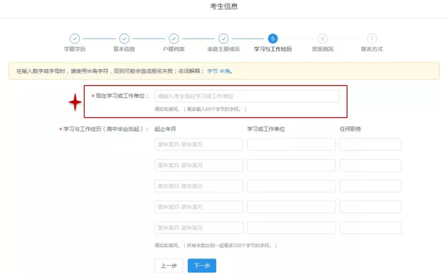Go to step 4 checkmark icon 家庭主要成员

pos(223,38)
